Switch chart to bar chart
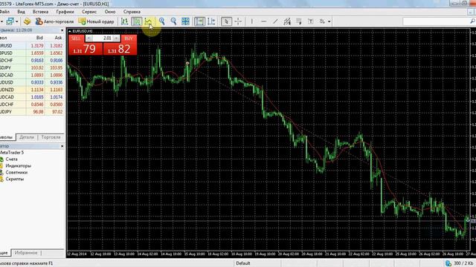Viewport: 476px width, 267px height. coord(124,22)
